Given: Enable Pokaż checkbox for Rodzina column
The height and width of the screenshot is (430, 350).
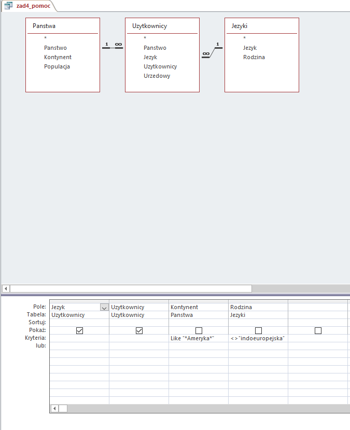Looking at the screenshot, I should [258, 331].
